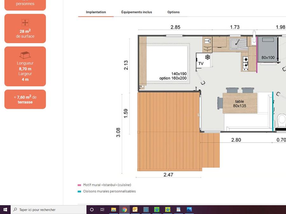Select the Implantation tab
Screen dimensions: 286x214
click(96, 12)
